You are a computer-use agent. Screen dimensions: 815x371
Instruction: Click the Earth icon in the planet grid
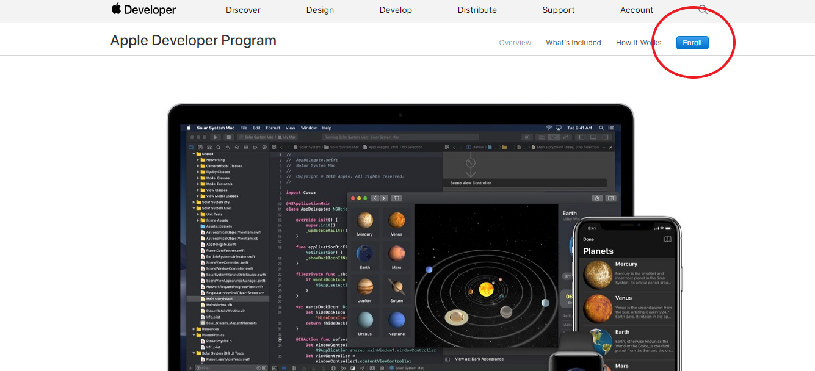coord(365,254)
